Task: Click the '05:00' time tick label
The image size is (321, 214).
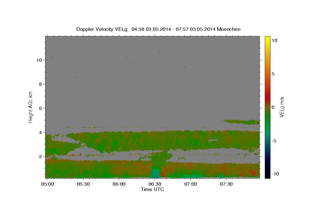Action: click(47, 184)
